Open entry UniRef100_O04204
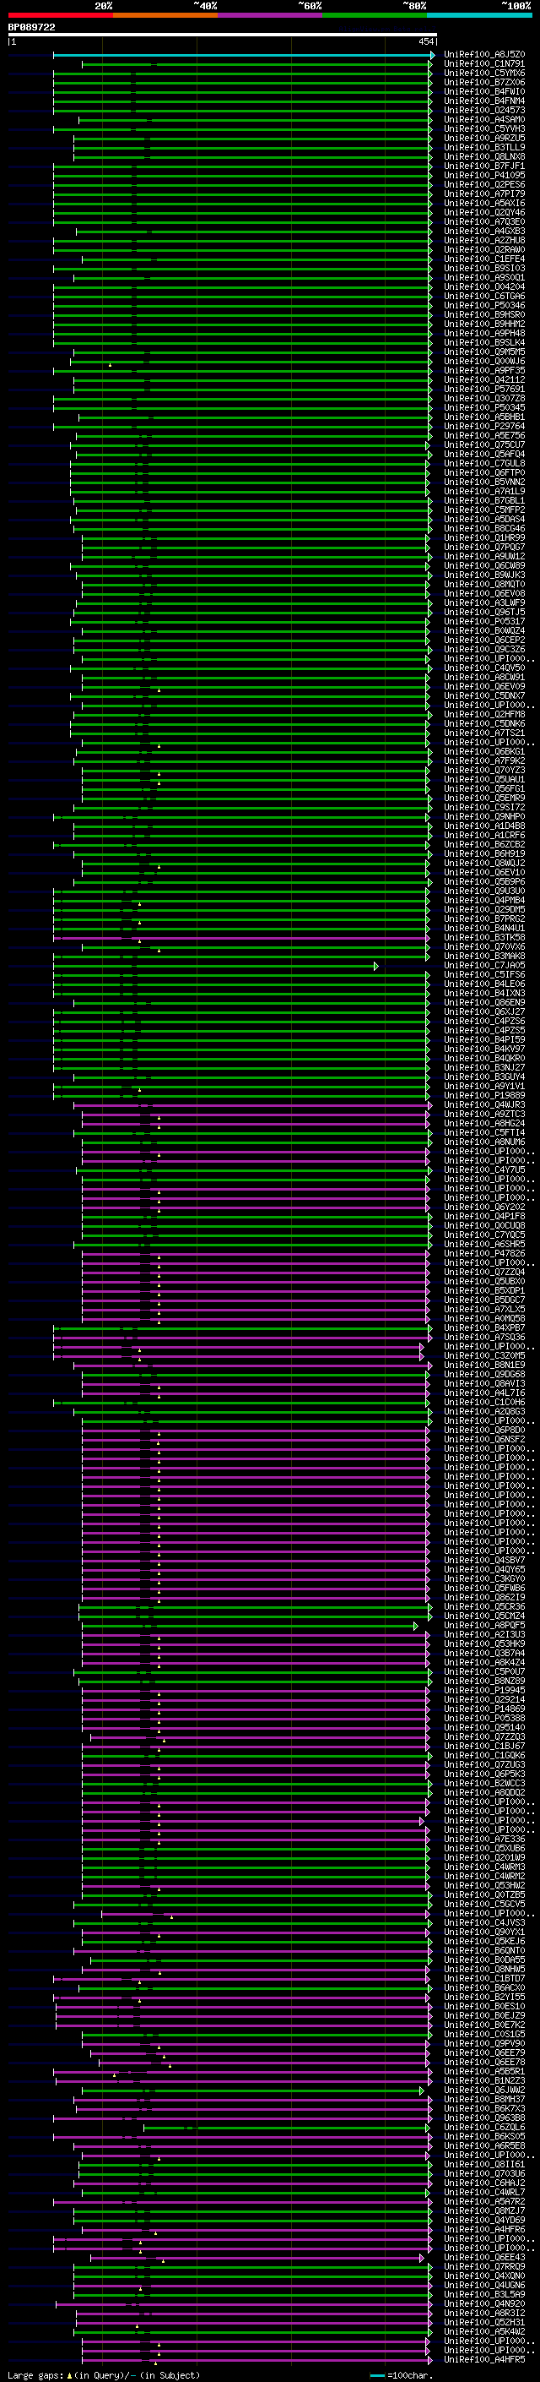The height and width of the screenshot is (2382, 540). tap(484, 286)
